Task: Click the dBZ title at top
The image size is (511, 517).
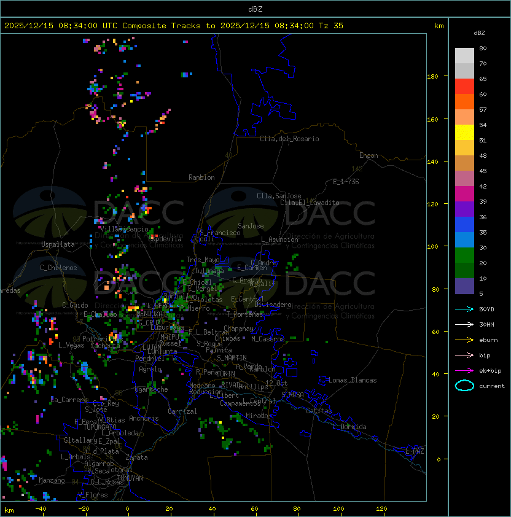Action: [x=255, y=9]
